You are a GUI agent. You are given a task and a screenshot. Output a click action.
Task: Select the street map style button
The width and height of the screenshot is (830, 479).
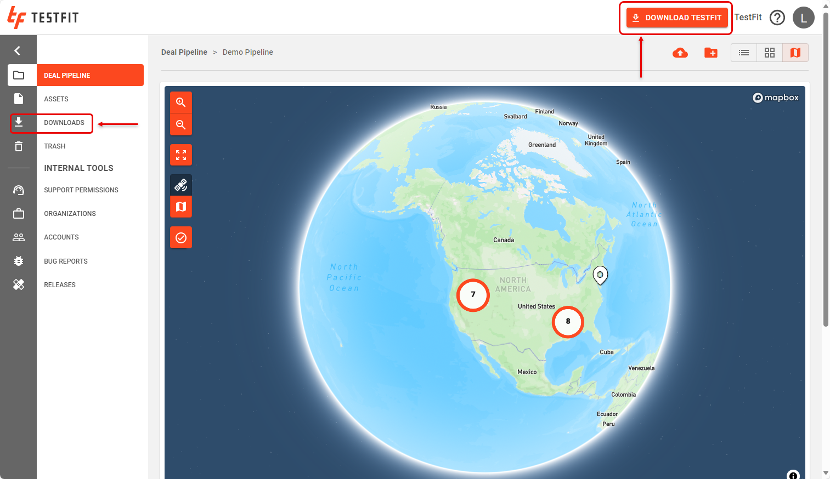tap(180, 207)
